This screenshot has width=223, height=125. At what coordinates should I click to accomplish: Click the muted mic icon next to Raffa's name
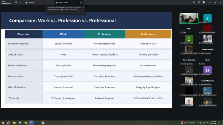pyautogui.click(x=181, y=33)
